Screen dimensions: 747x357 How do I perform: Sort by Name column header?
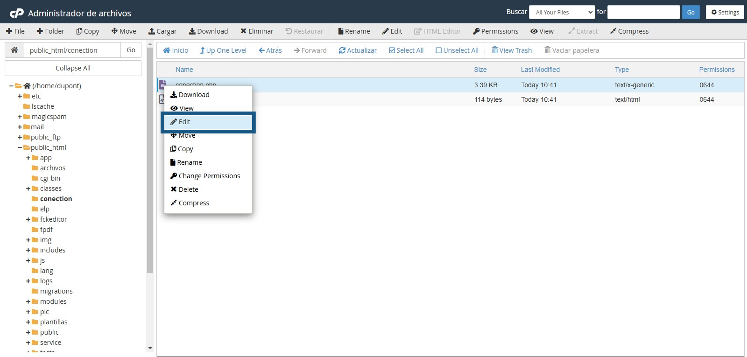pos(184,70)
